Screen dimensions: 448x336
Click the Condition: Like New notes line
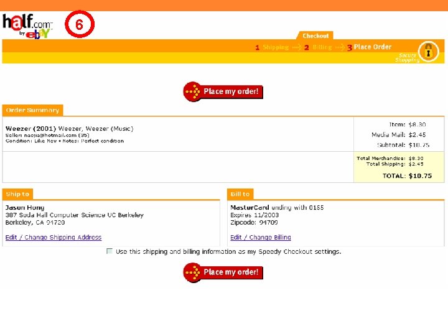tap(65, 141)
